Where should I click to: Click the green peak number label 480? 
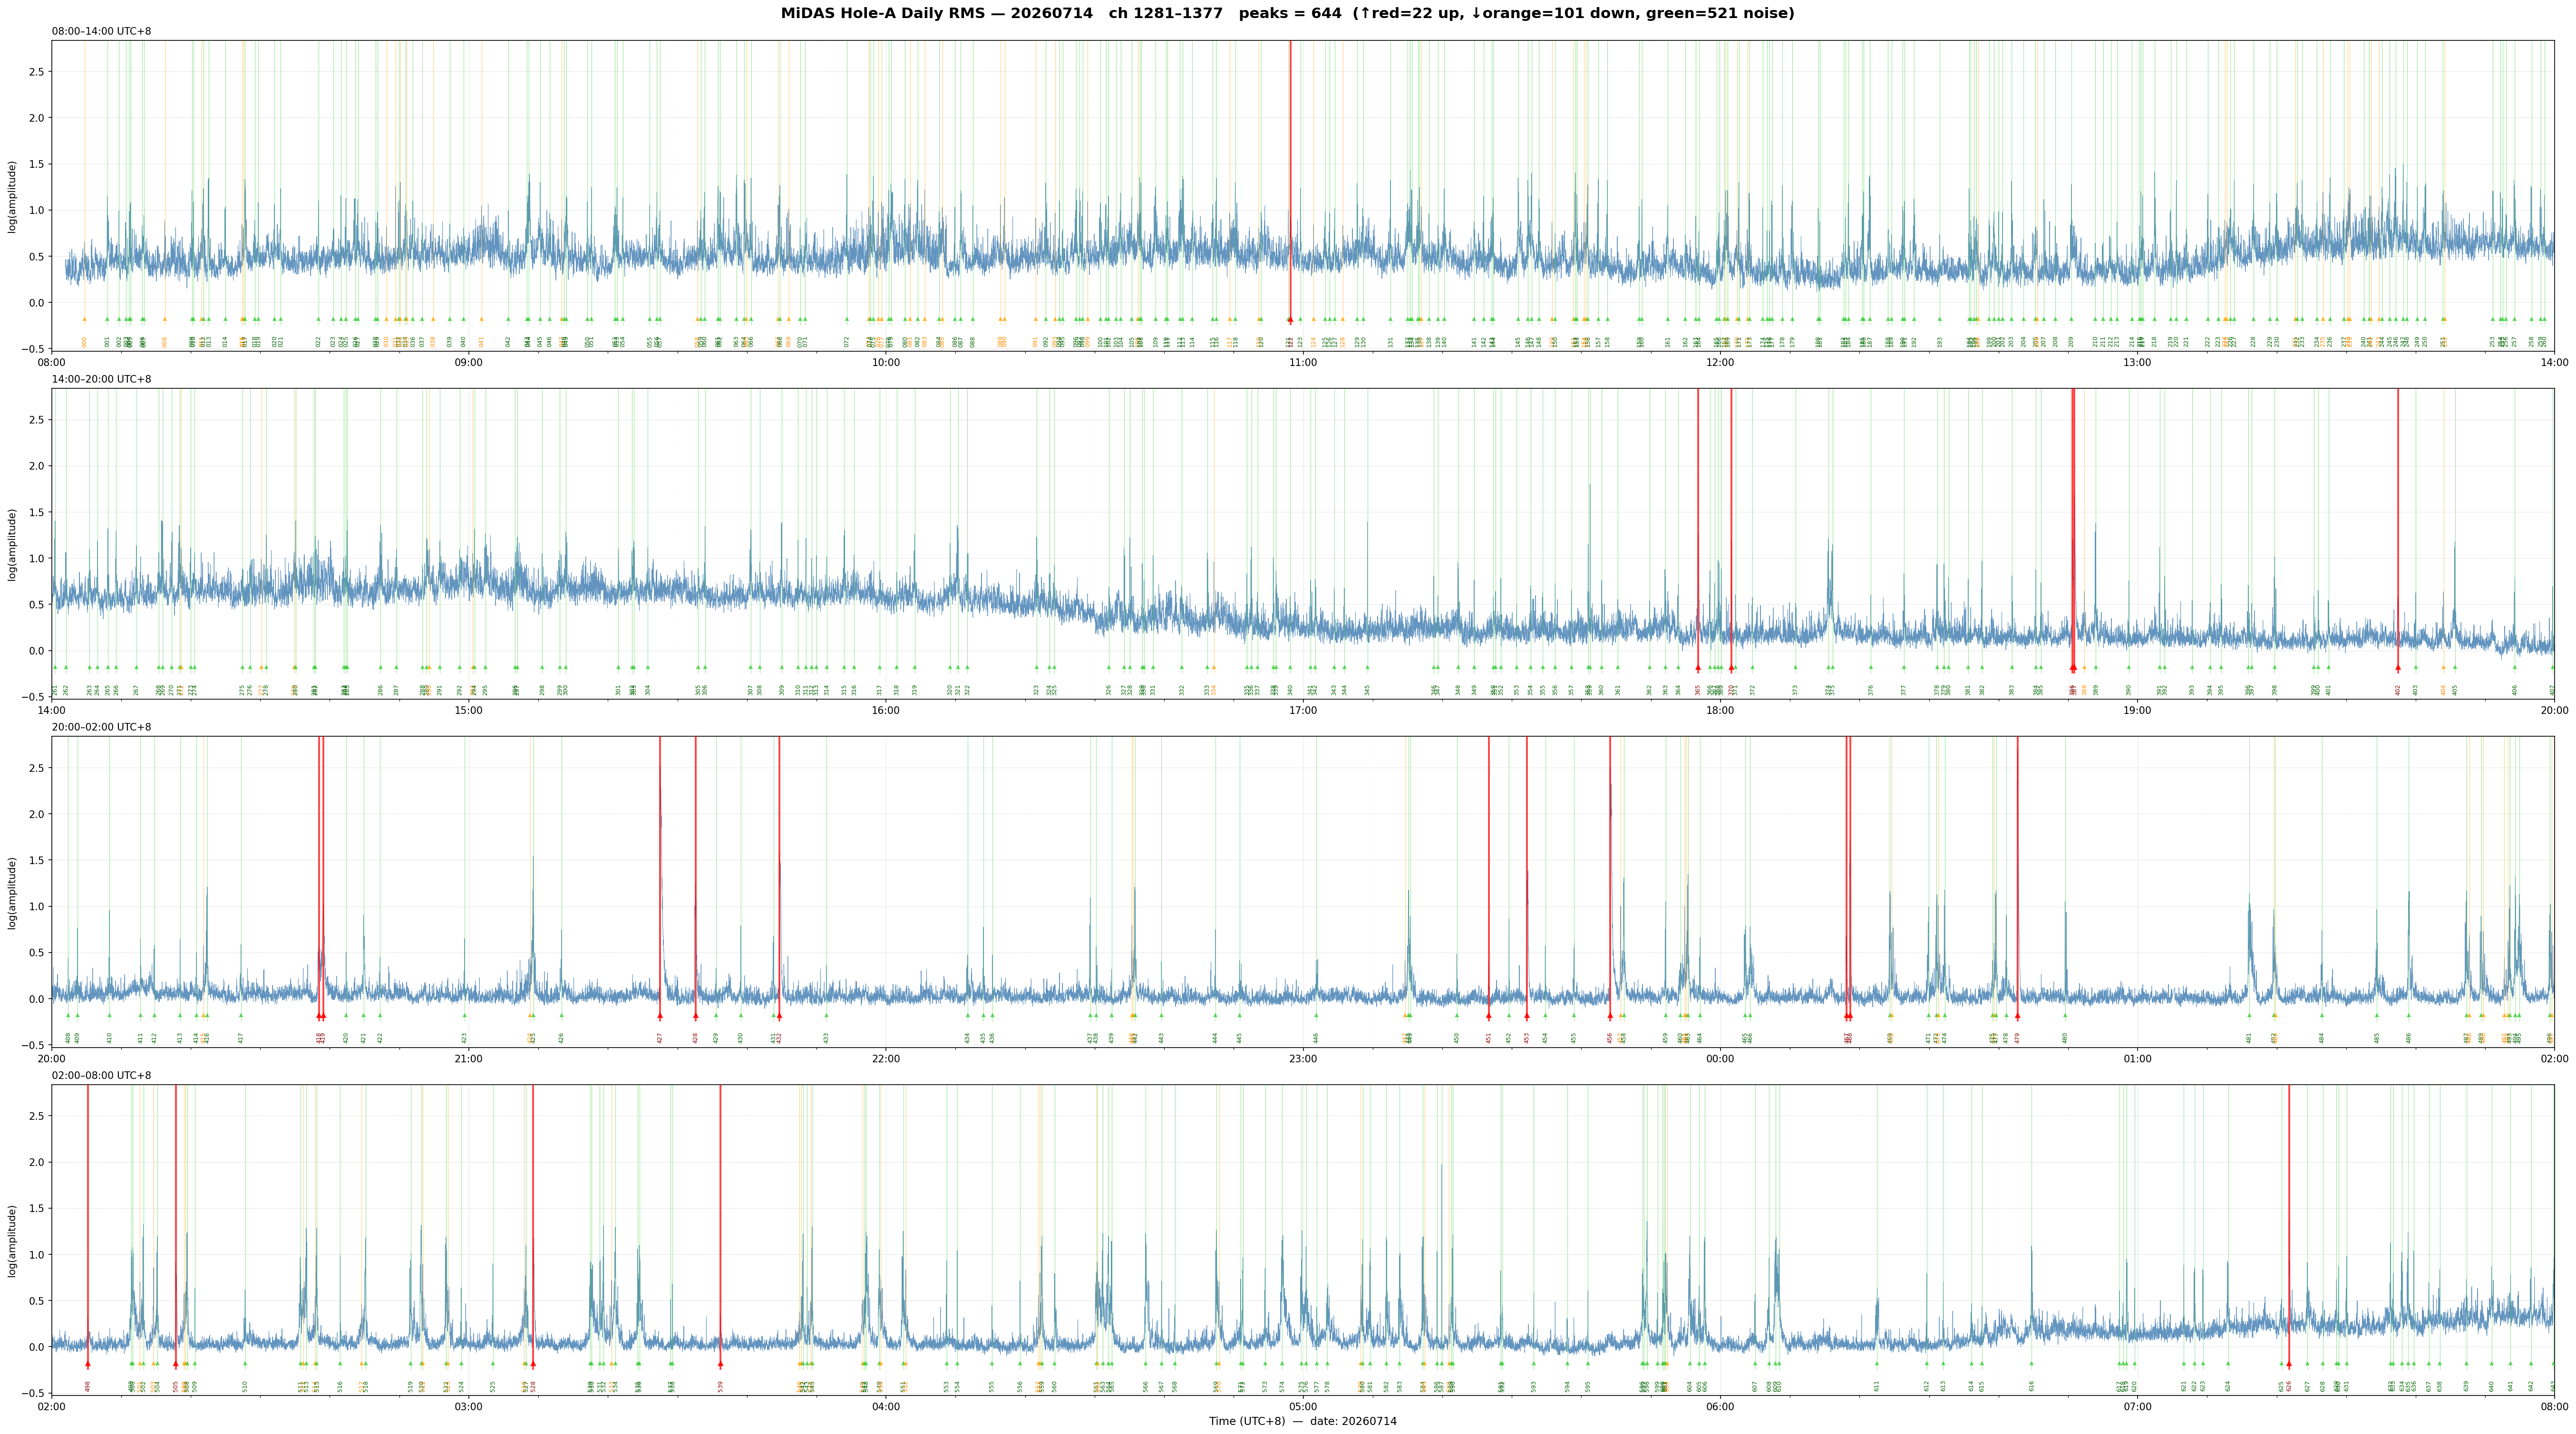point(2065,1038)
